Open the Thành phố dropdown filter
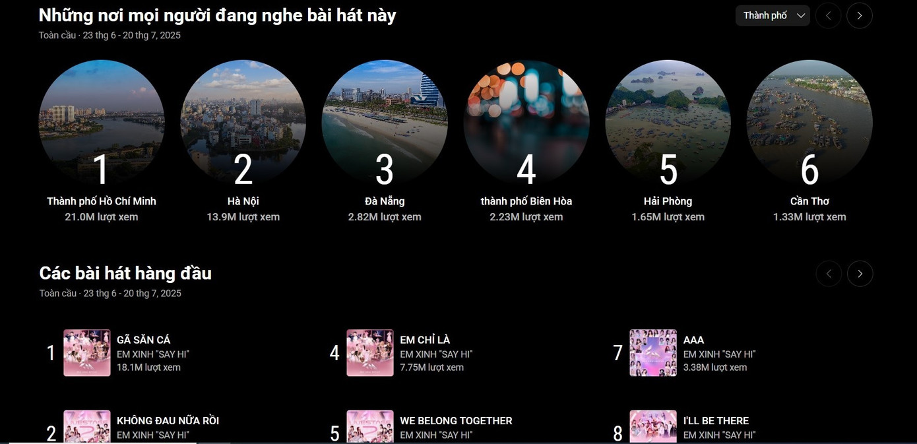Screen dimensions: 917x444 (x=773, y=15)
